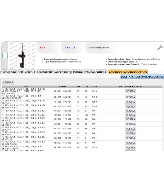Open the INFO tab

[4, 72]
